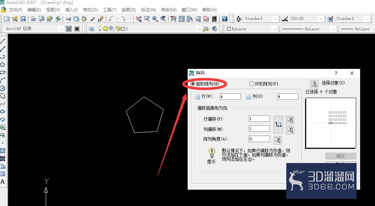
Task: Select the Table draw tool
Action: (x=2, y=174)
